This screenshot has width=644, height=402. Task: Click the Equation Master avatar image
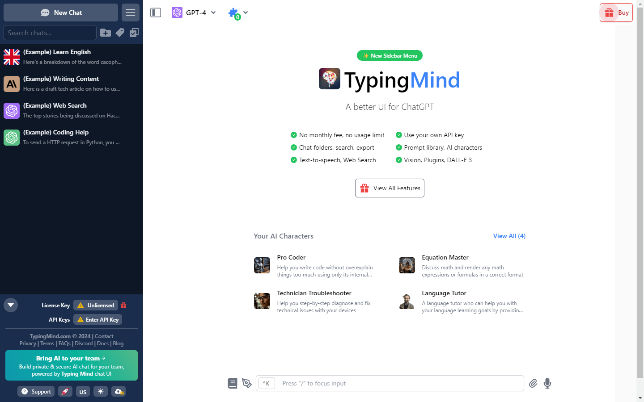tap(407, 265)
